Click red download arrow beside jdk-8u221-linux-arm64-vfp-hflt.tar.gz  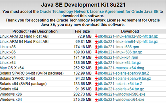click(96, 42)
